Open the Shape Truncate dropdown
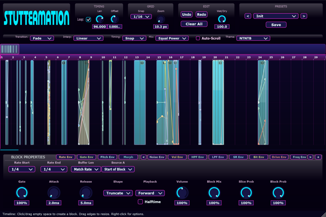The image size is (326, 217). [118, 193]
